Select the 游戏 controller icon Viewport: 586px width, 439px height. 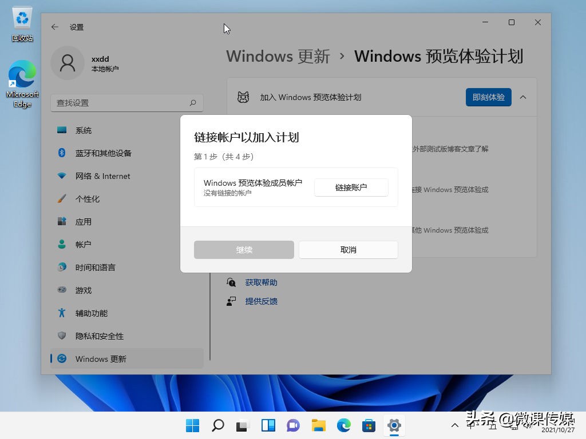[62, 290]
